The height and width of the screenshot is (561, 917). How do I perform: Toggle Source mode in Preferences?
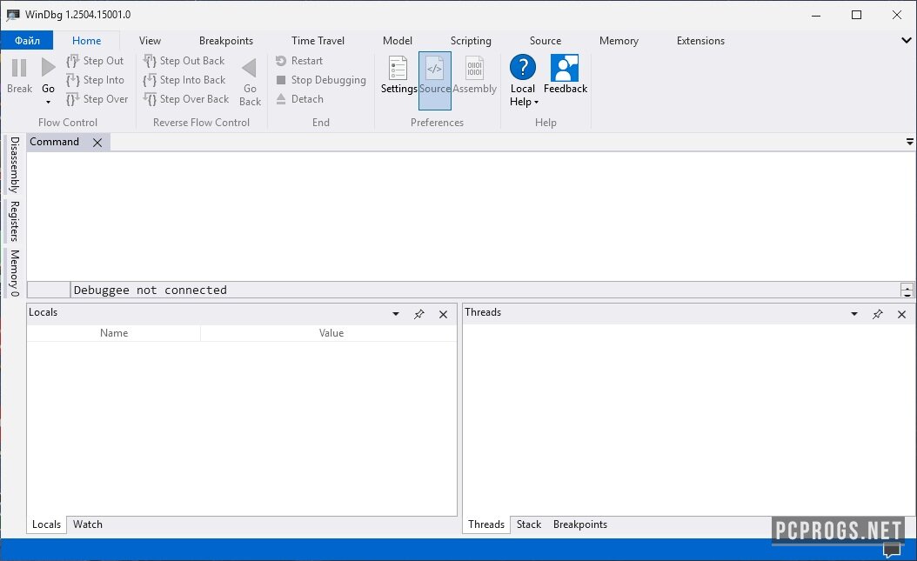[434, 81]
